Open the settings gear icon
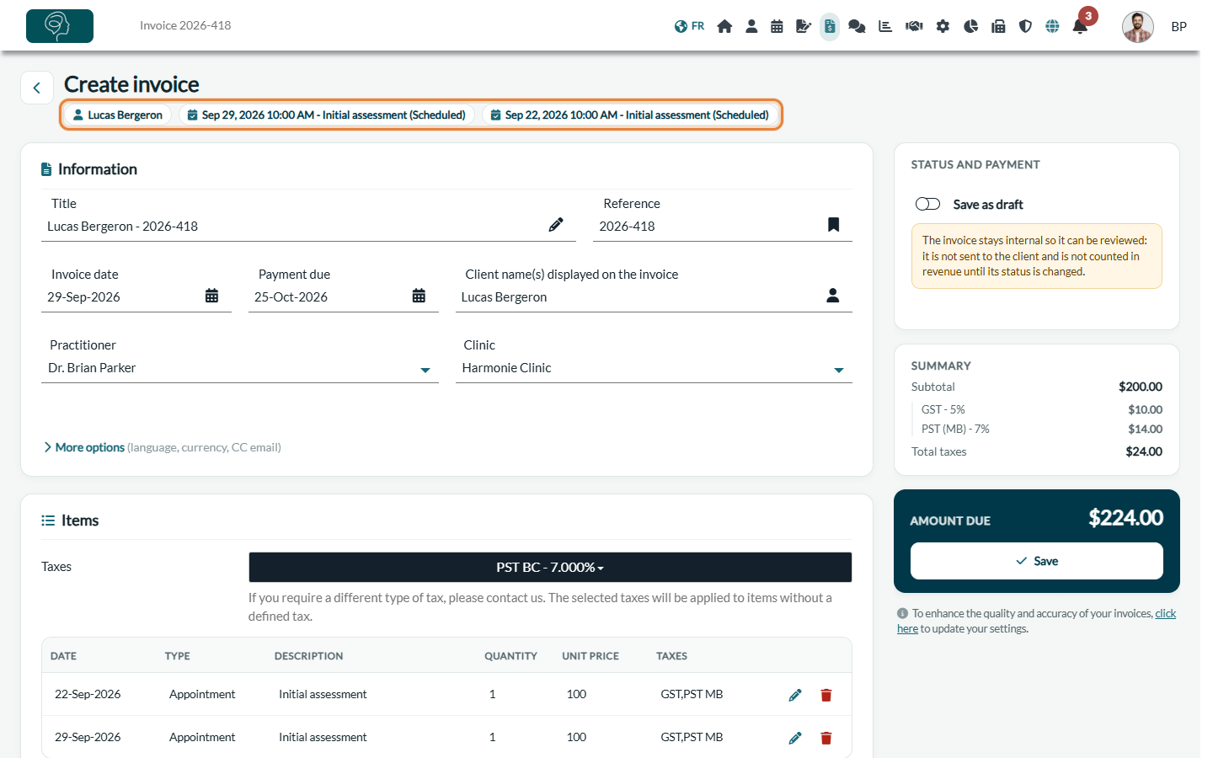The height and width of the screenshot is (758, 1213). [943, 26]
